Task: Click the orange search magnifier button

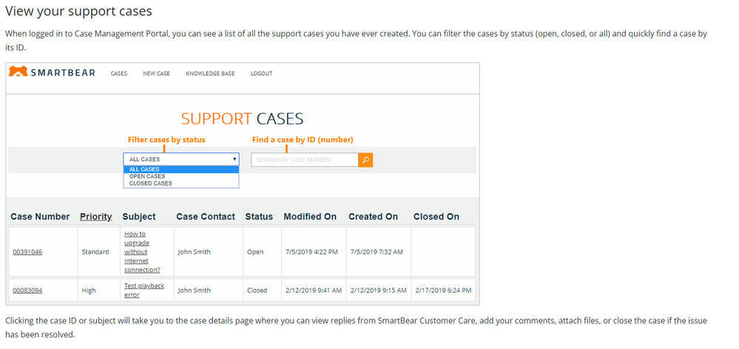Action: tap(365, 160)
